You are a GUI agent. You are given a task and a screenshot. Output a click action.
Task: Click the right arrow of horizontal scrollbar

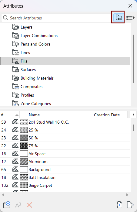click(127, 195)
